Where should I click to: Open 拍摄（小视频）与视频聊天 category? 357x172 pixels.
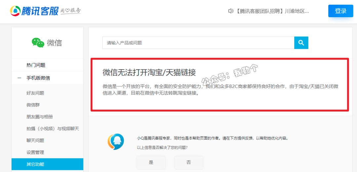(x=53, y=129)
